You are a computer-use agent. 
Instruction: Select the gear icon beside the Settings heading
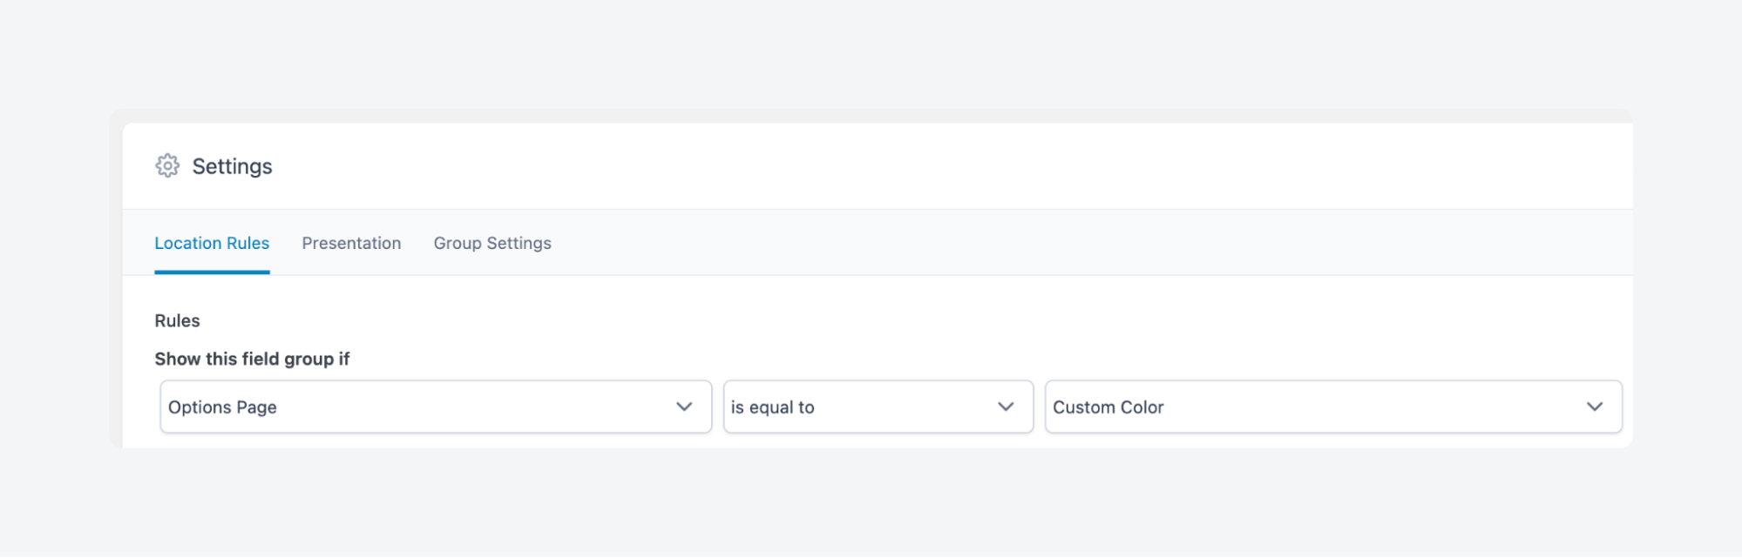(168, 165)
